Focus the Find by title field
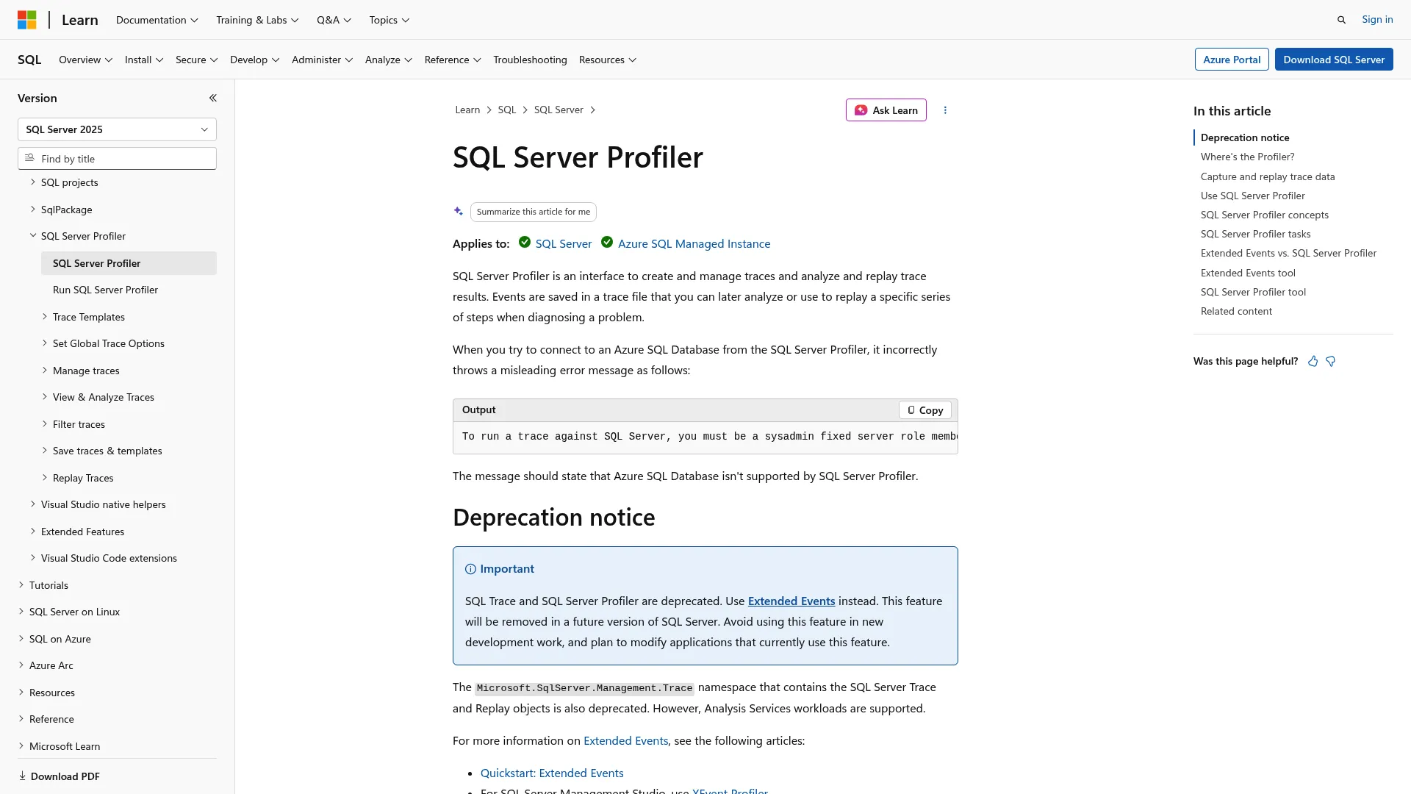 117,158
